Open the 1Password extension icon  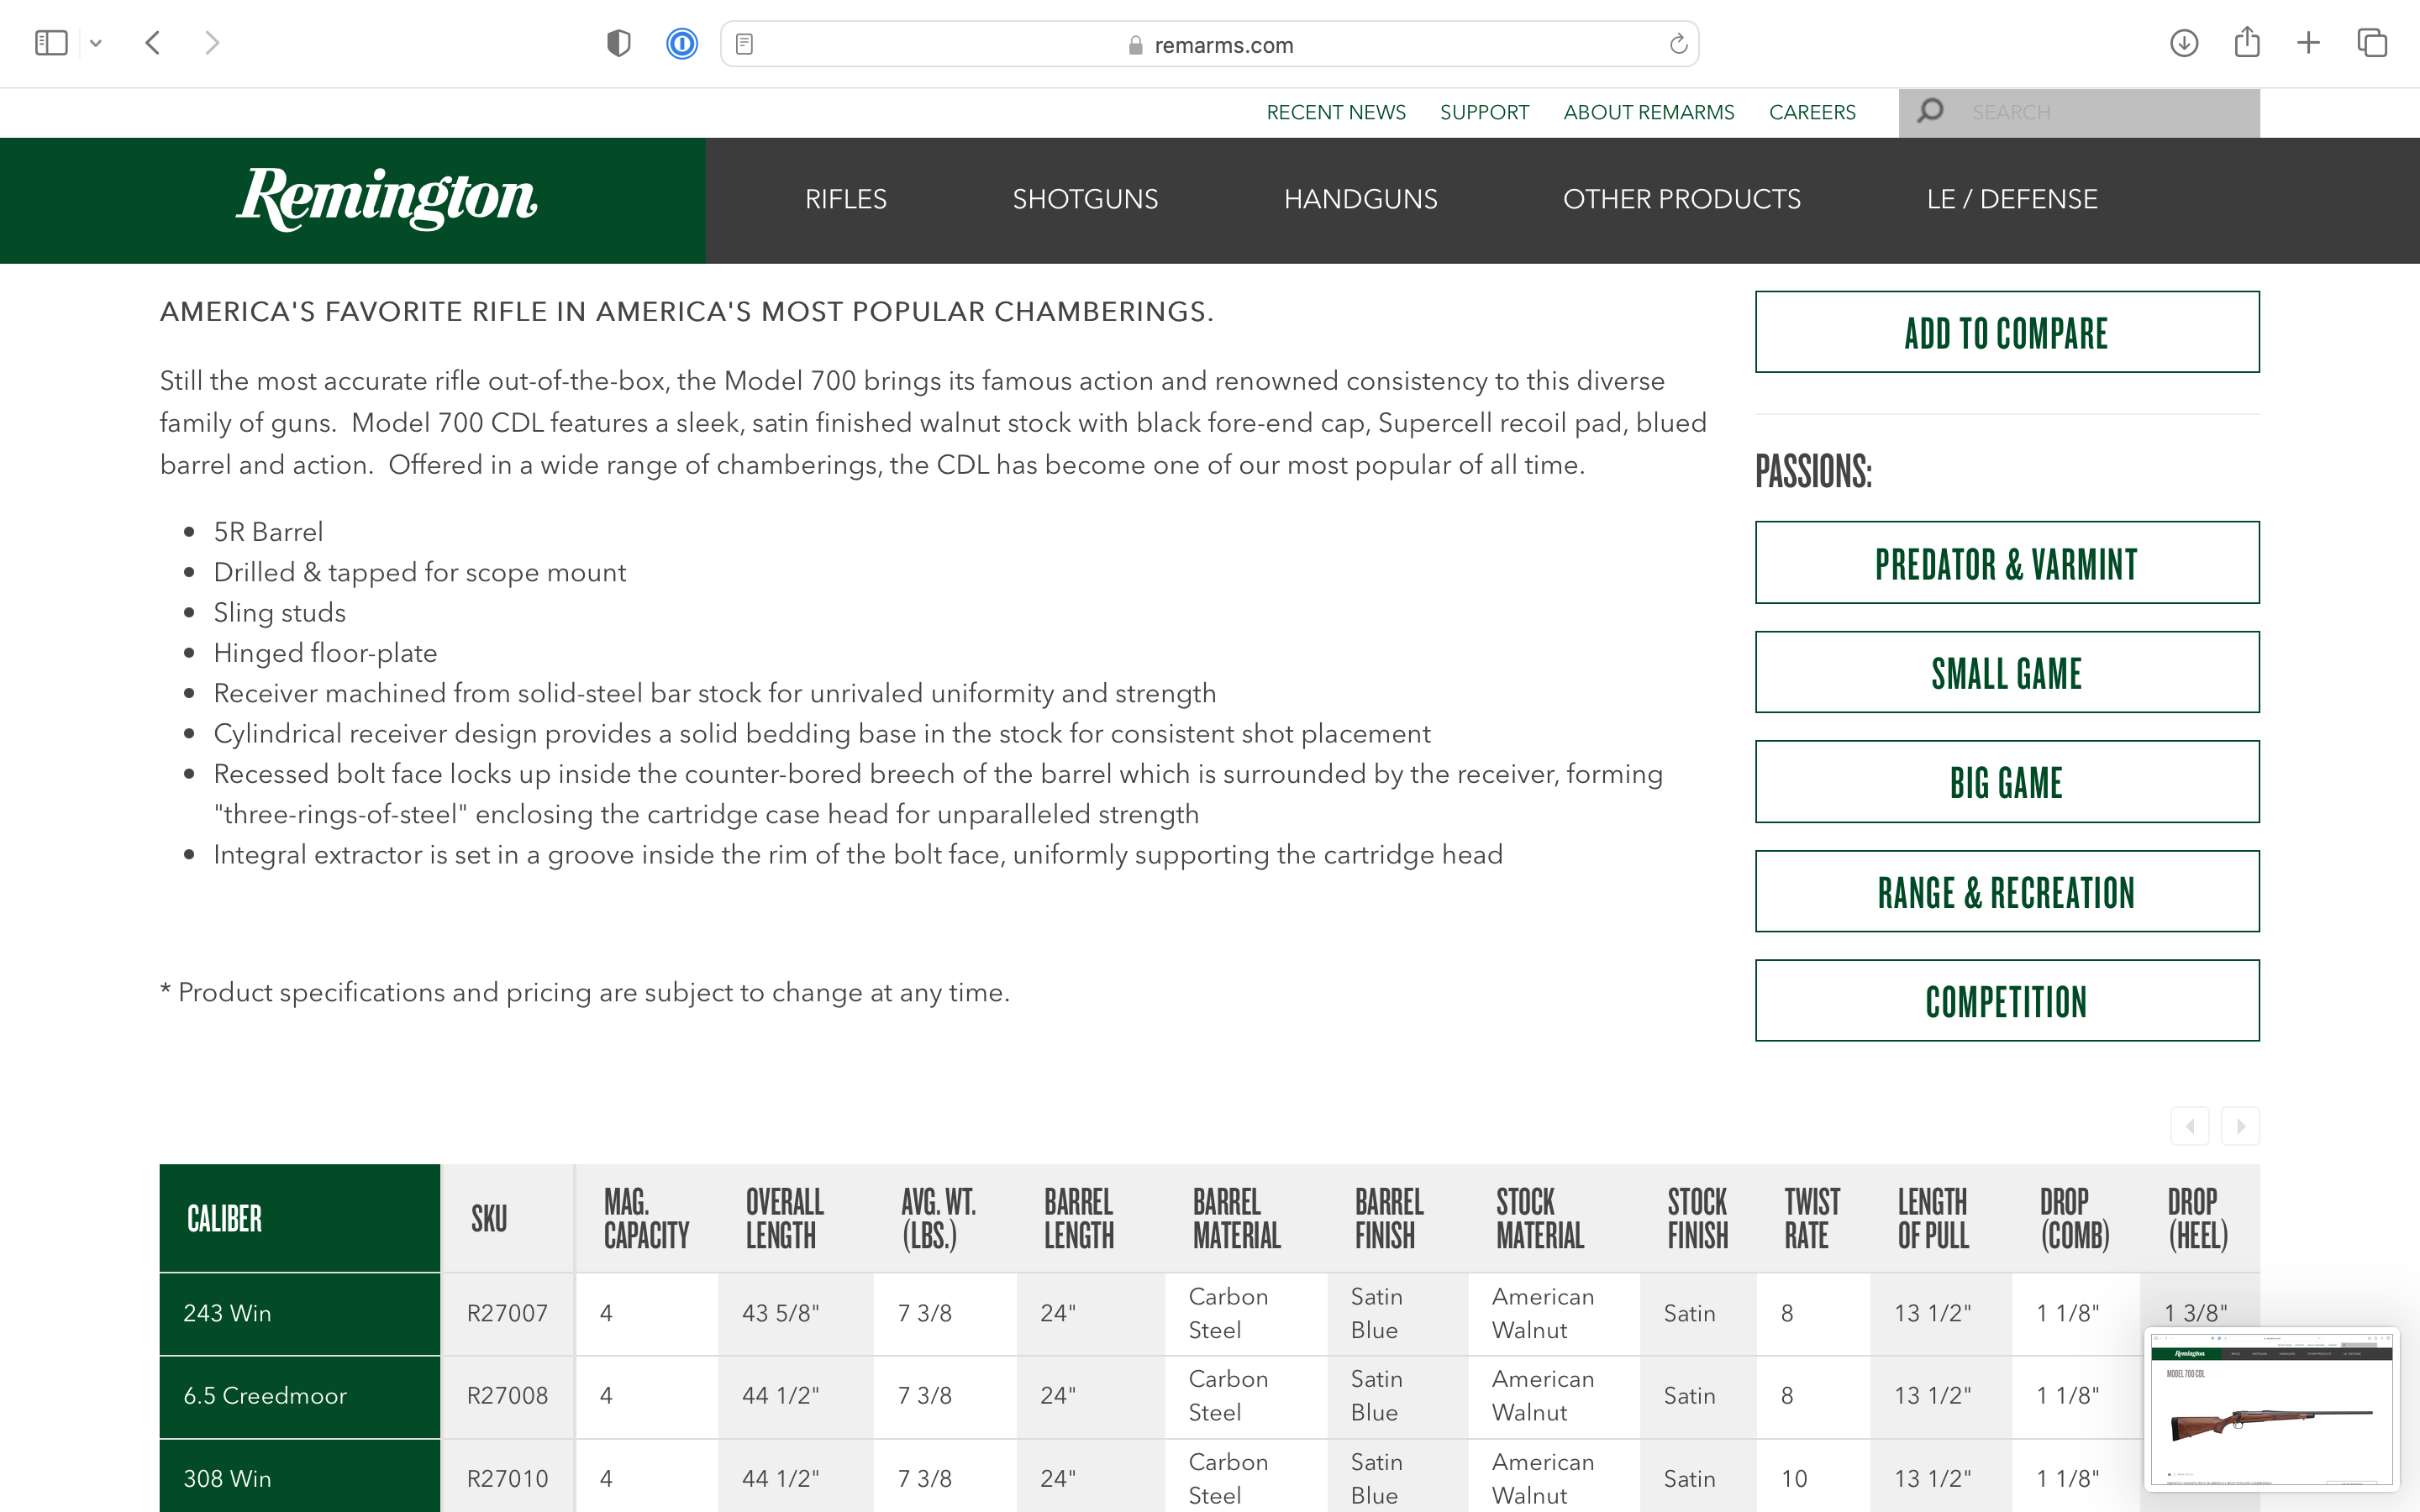682,43
